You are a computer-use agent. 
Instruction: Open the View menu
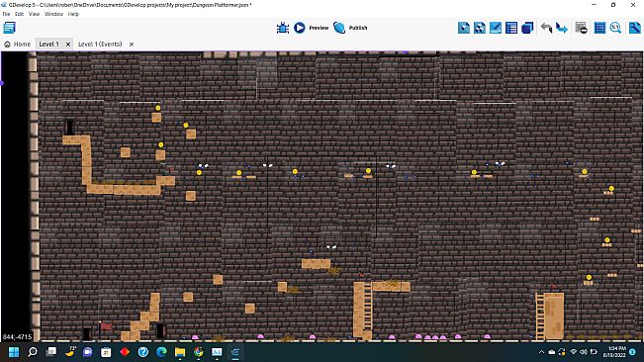click(34, 14)
